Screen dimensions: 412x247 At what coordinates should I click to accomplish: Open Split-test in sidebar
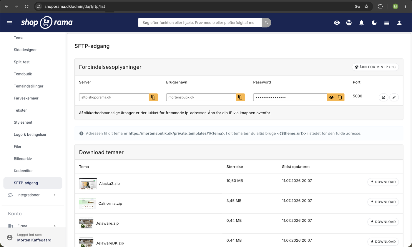point(22,62)
